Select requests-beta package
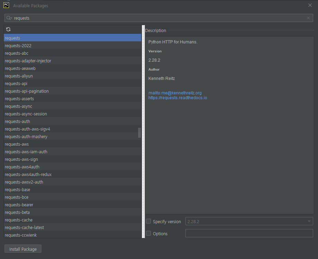 73,212
